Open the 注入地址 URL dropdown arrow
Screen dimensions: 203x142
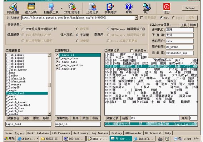(x=136, y=17)
